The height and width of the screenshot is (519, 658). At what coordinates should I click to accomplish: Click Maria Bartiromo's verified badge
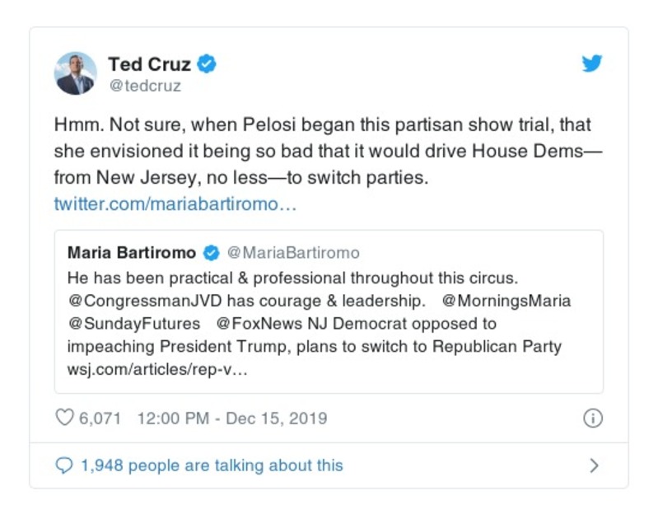click(x=212, y=252)
